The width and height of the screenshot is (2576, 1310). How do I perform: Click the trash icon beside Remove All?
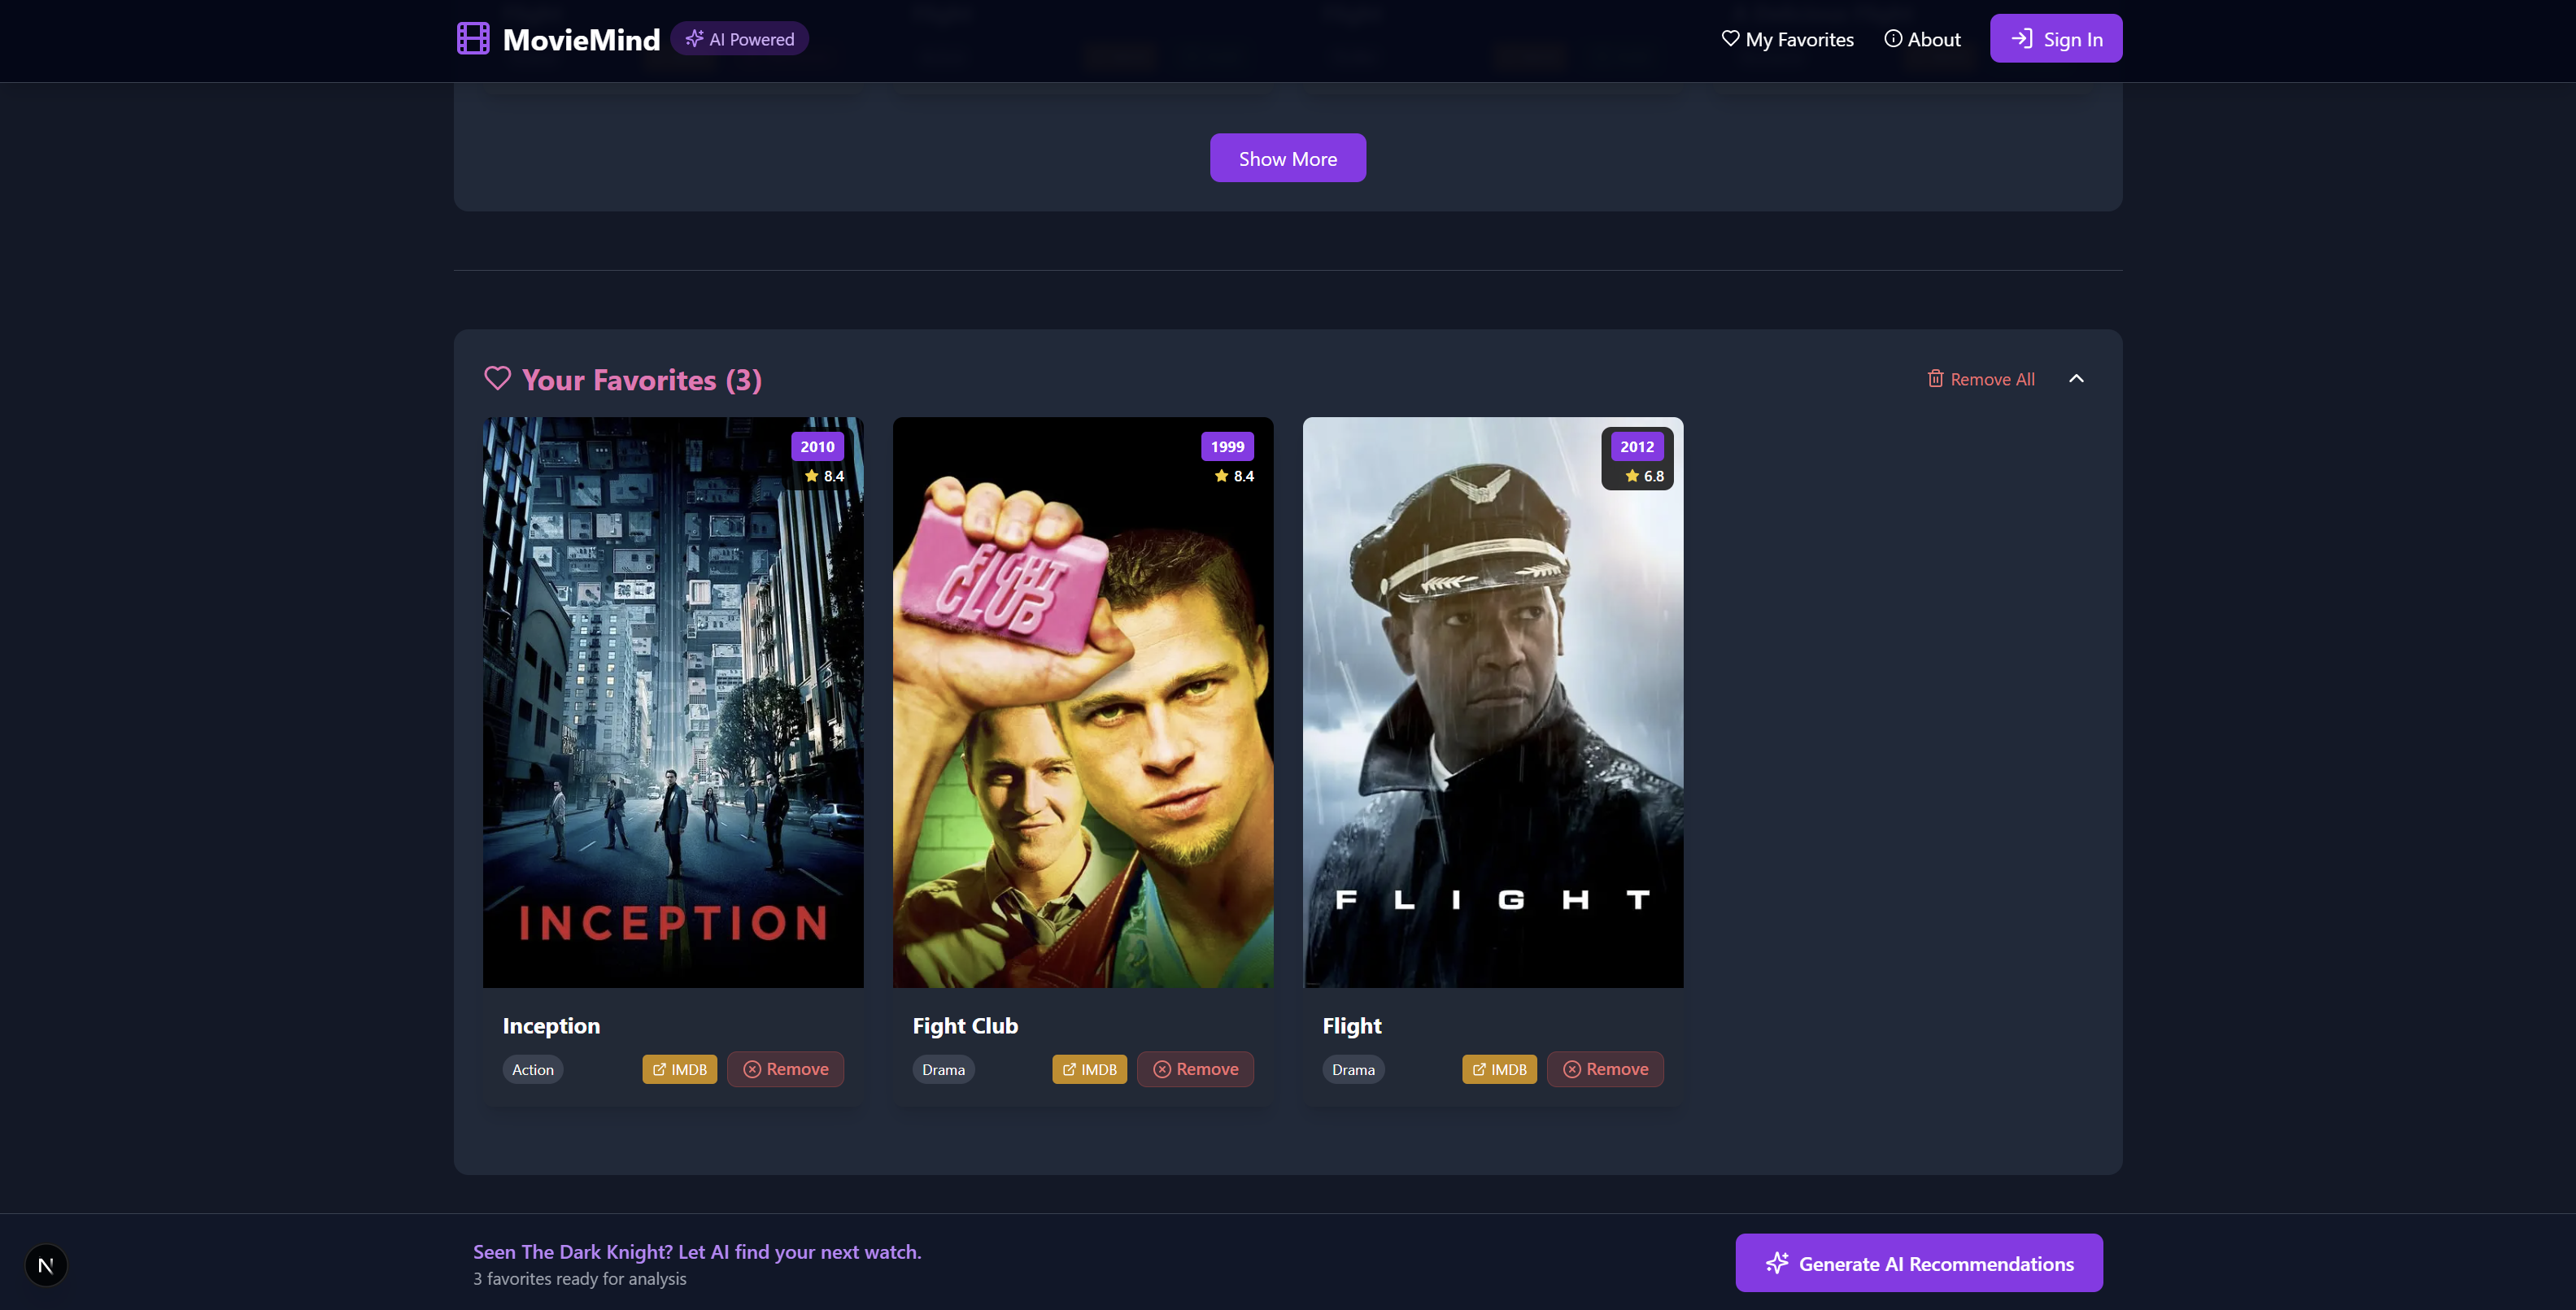[1936, 379]
